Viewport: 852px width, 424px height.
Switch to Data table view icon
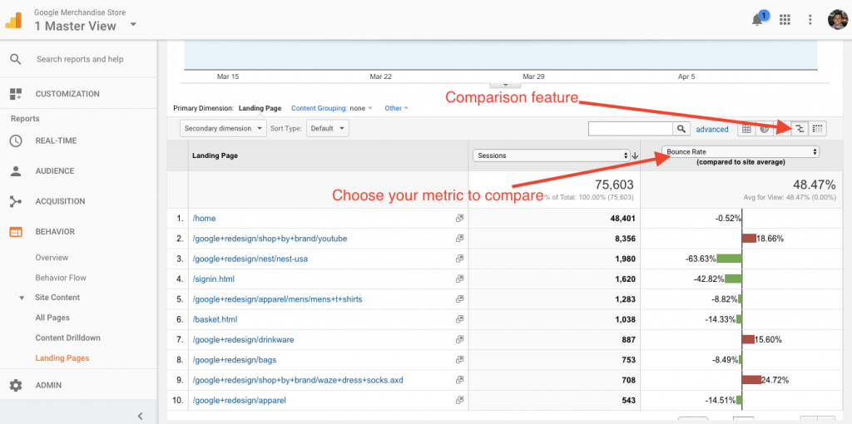pos(746,129)
